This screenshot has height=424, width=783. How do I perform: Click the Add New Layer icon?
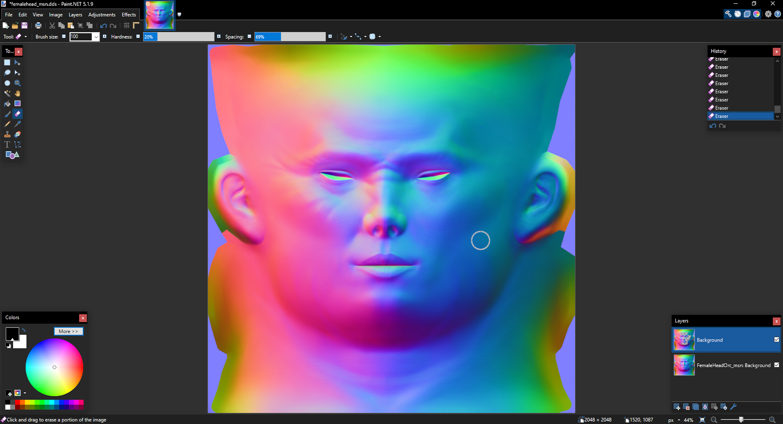pos(677,407)
